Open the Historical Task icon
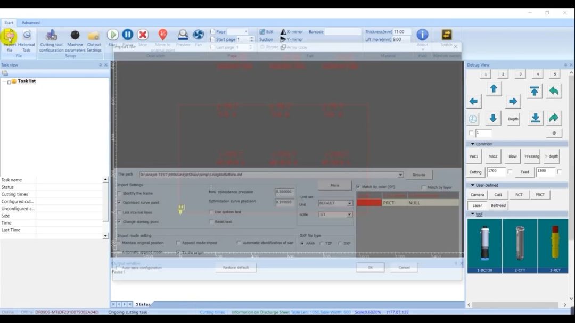Screen dimensions: 575x323 [x=27, y=36]
